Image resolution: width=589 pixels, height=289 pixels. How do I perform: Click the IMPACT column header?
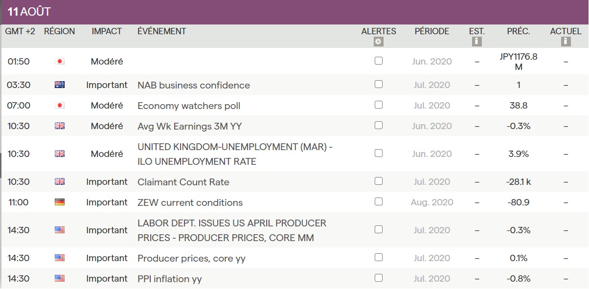107,31
